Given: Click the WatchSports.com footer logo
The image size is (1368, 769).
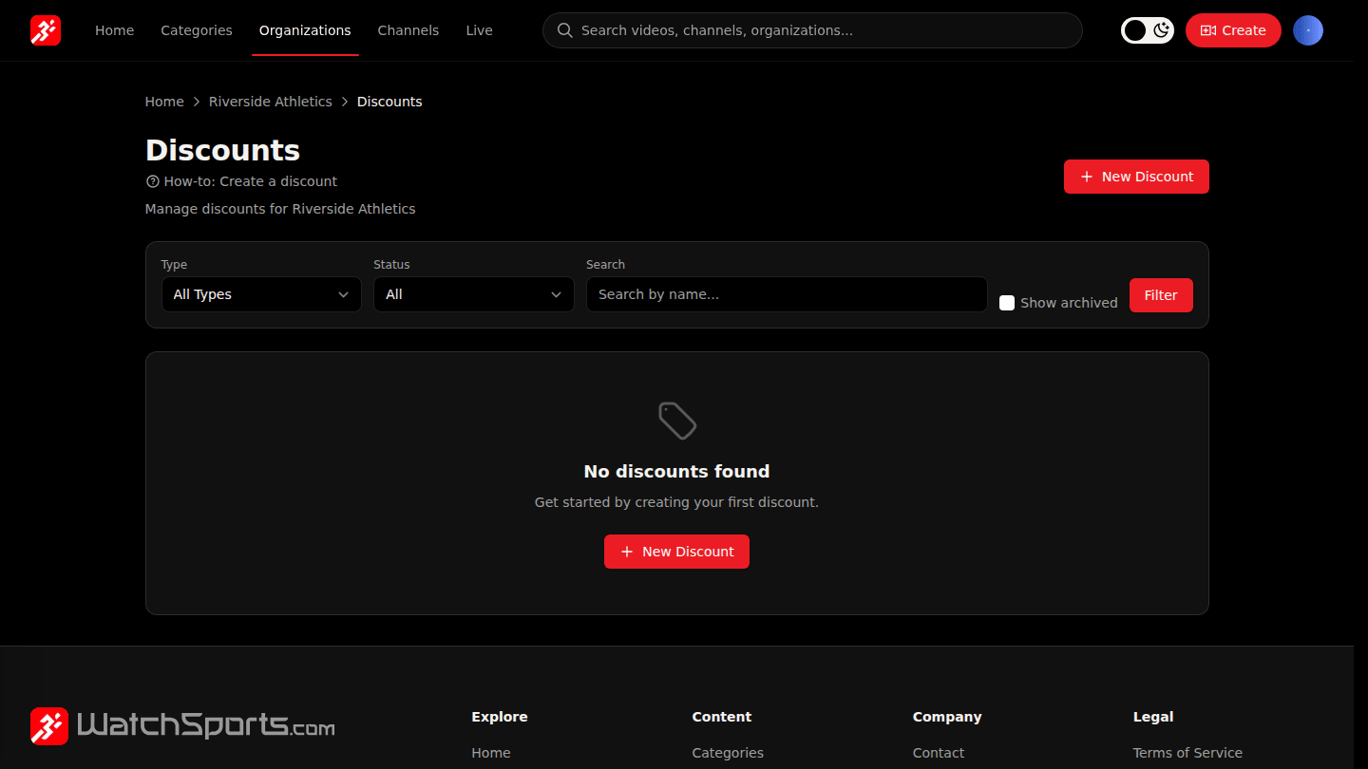Looking at the screenshot, I should coord(182,726).
